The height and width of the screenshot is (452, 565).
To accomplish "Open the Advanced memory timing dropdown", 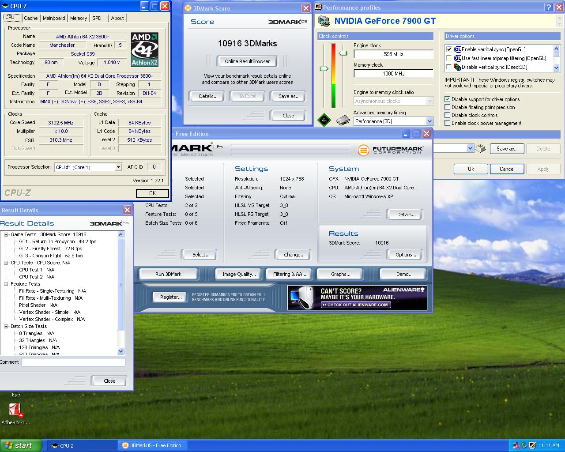I will pyautogui.click(x=429, y=121).
